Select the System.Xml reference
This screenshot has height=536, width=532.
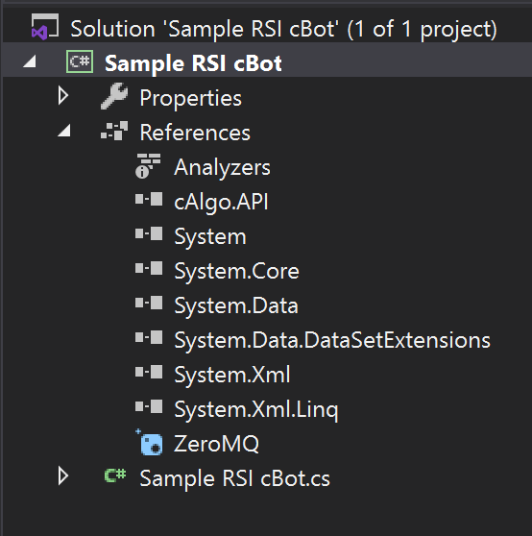coord(232,375)
